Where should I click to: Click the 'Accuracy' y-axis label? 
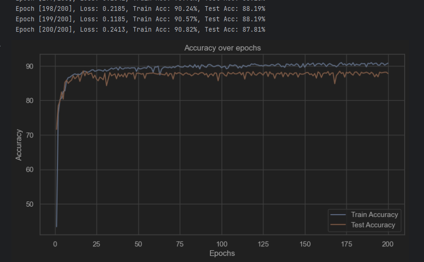[x=18, y=145]
